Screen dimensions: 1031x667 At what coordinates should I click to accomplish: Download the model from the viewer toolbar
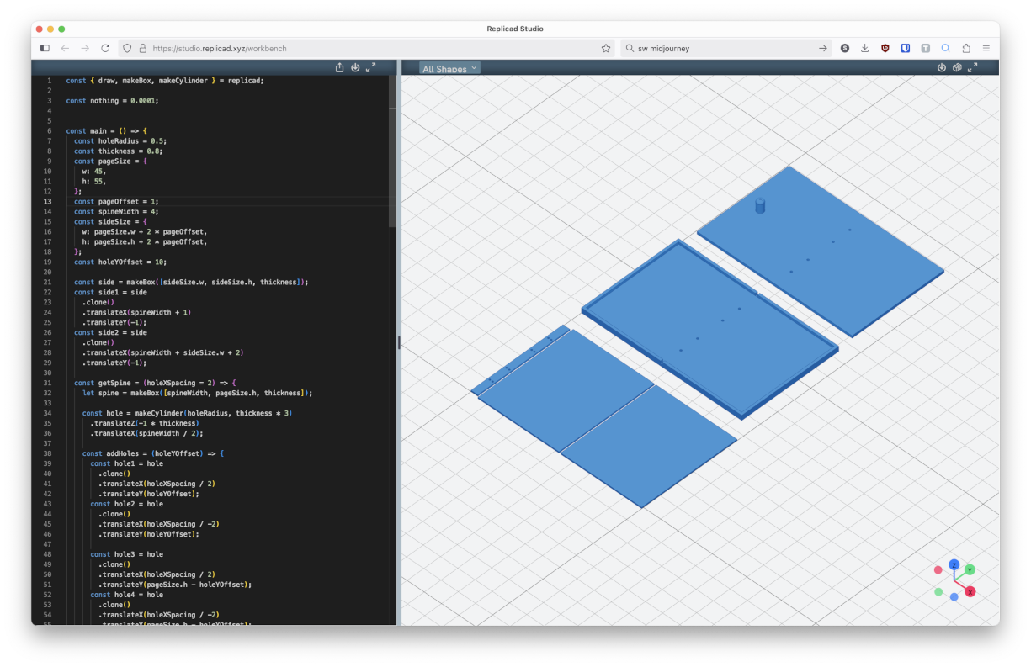942,67
